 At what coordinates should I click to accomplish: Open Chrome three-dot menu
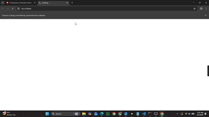pos(206,9)
